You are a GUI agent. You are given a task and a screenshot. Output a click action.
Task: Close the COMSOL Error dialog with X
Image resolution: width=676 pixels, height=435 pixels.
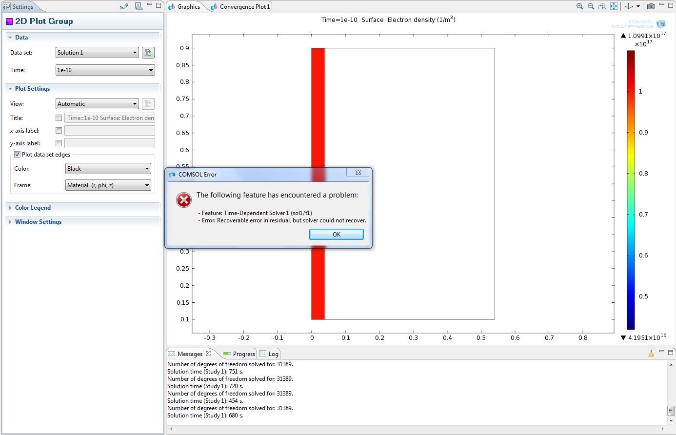[x=358, y=173]
